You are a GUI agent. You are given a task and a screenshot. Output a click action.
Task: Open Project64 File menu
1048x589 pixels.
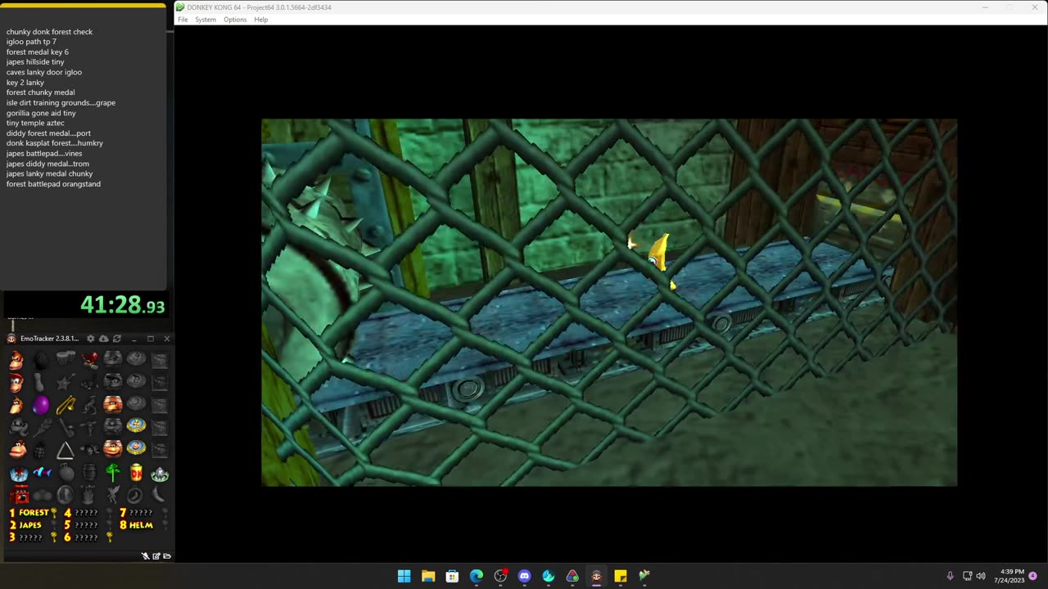[183, 20]
